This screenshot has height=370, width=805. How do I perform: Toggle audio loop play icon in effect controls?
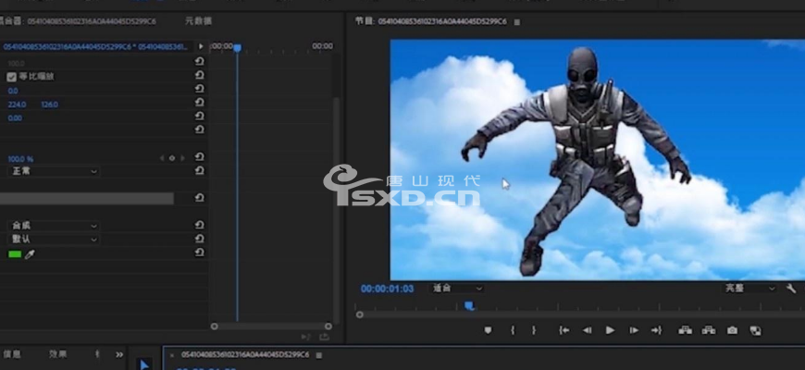pos(306,337)
